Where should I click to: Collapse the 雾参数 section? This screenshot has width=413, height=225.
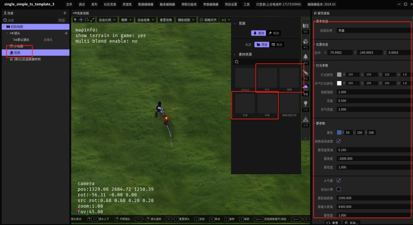point(314,123)
